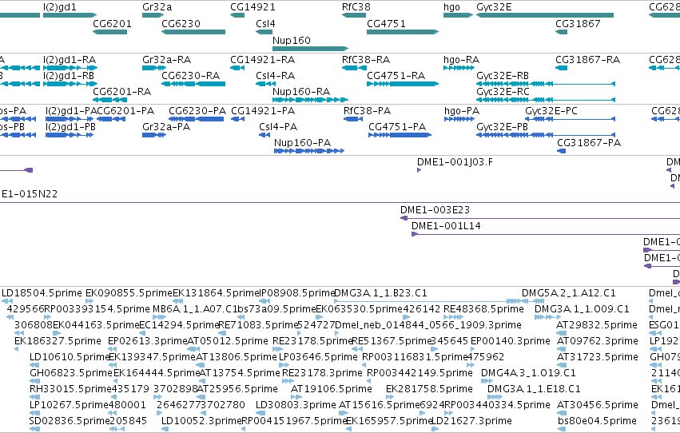The image size is (680, 433).
Task: Open the Csl4-PA coding sequence
Action: (x=264, y=135)
